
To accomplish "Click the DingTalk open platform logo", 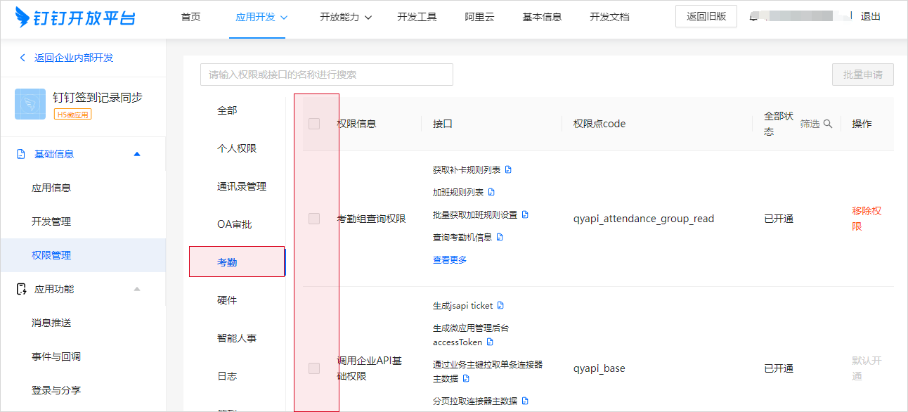I will (x=76, y=17).
